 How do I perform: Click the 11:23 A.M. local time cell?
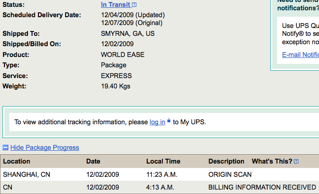tap(162, 174)
